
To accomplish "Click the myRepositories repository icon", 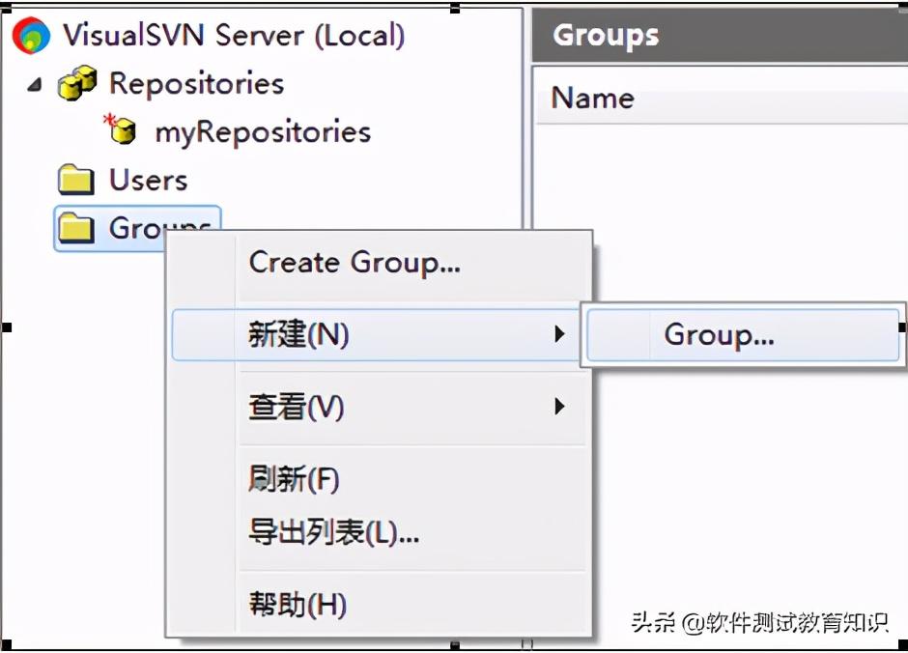I will [x=121, y=130].
